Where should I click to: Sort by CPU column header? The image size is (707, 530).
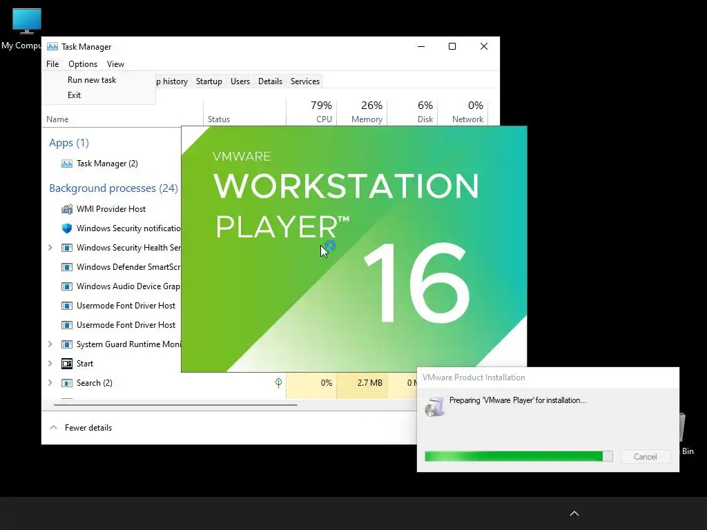pyautogui.click(x=312, y=112)
